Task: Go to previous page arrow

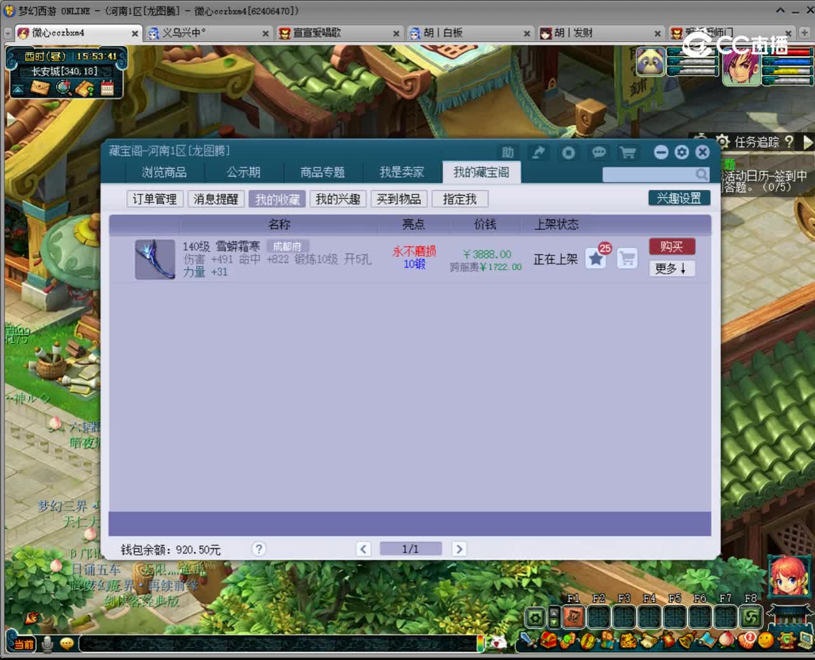Action: pyautogui.click(x=363, y=549)
